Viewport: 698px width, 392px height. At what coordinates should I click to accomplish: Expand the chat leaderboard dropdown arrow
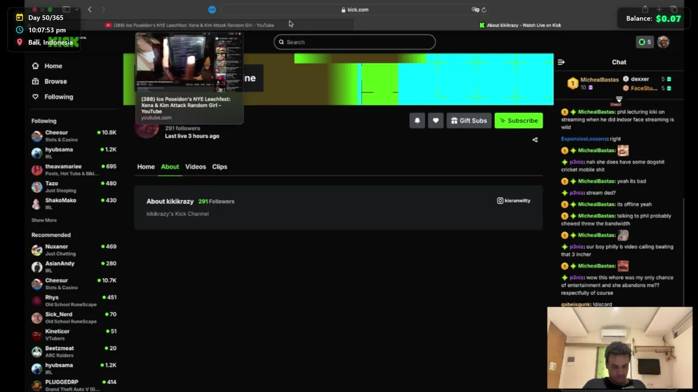pyautogui.click(x=619, y=99)
